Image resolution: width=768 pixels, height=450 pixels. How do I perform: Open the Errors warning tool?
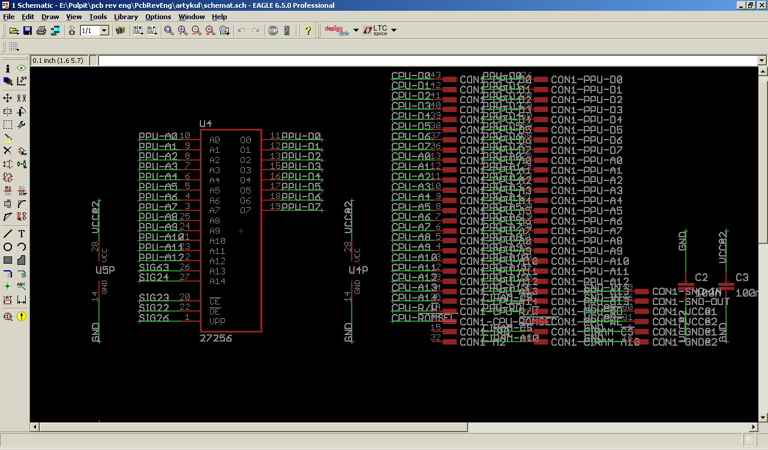pos(22,316)
